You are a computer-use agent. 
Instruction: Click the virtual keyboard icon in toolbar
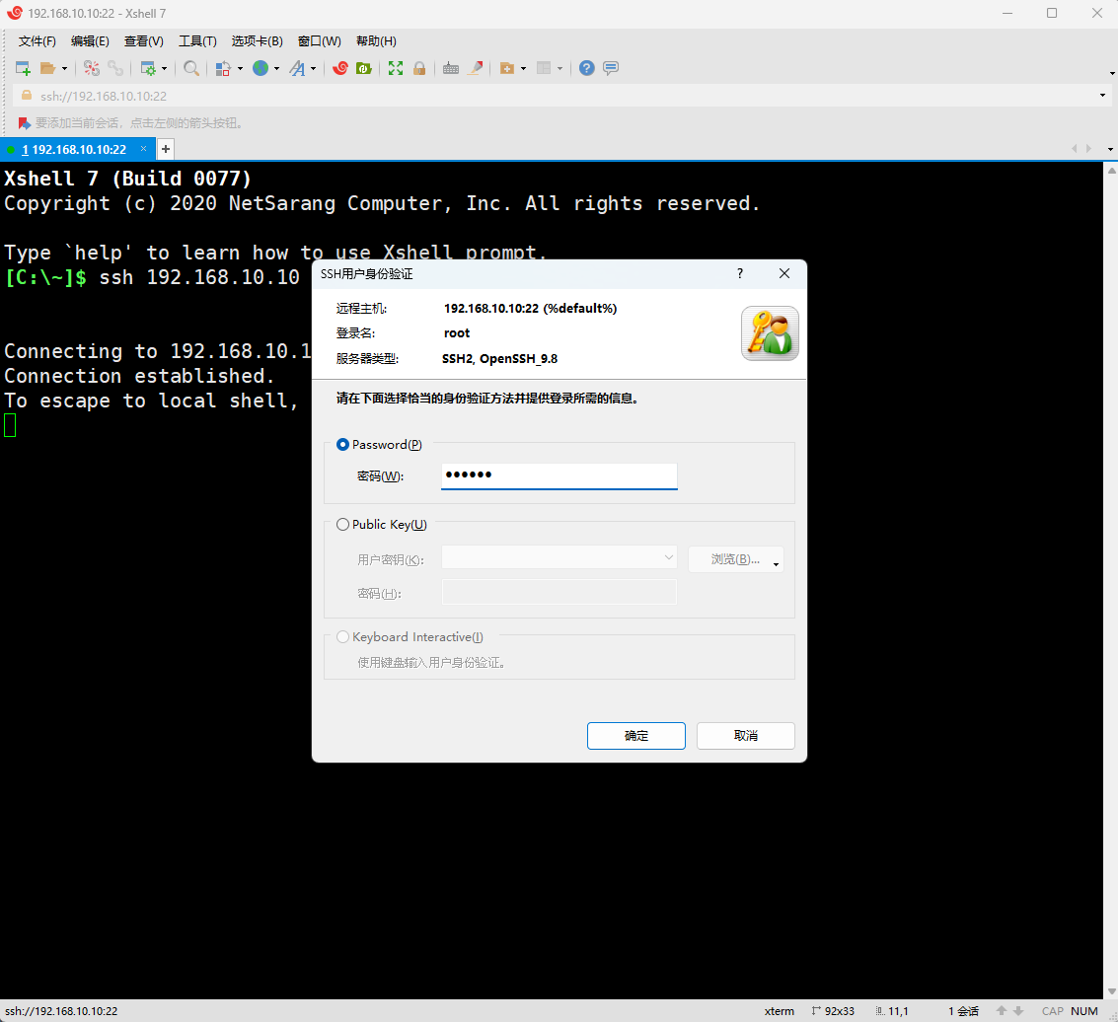pyautogui.click(x=451, y=68)
